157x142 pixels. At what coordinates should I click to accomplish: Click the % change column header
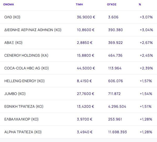(x=140, y=4)
